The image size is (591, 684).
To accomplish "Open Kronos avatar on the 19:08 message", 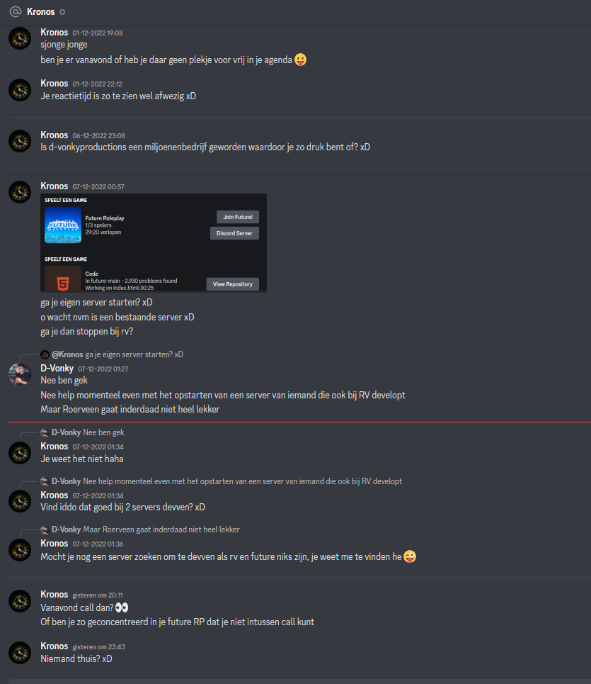I will click(x=20, y=38).
